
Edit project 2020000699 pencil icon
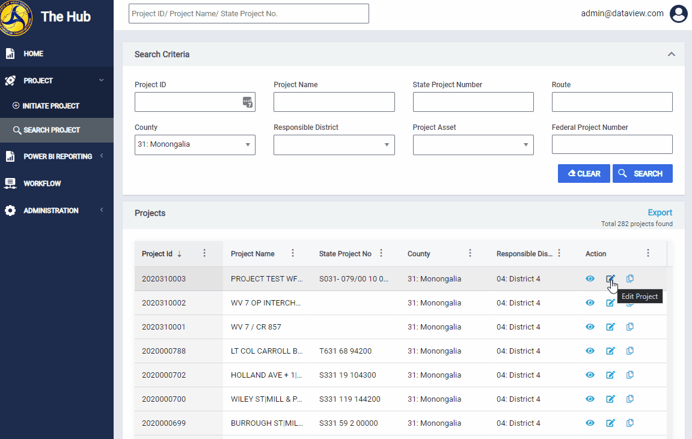pyautogui.click(x=610, y=423)
